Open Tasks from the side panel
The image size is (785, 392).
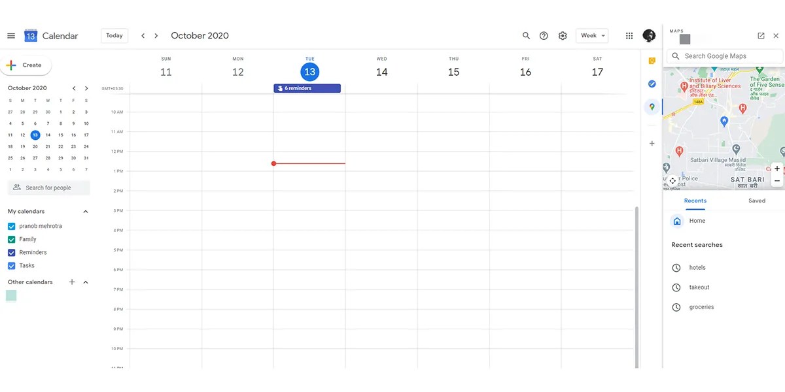point(652,84)
